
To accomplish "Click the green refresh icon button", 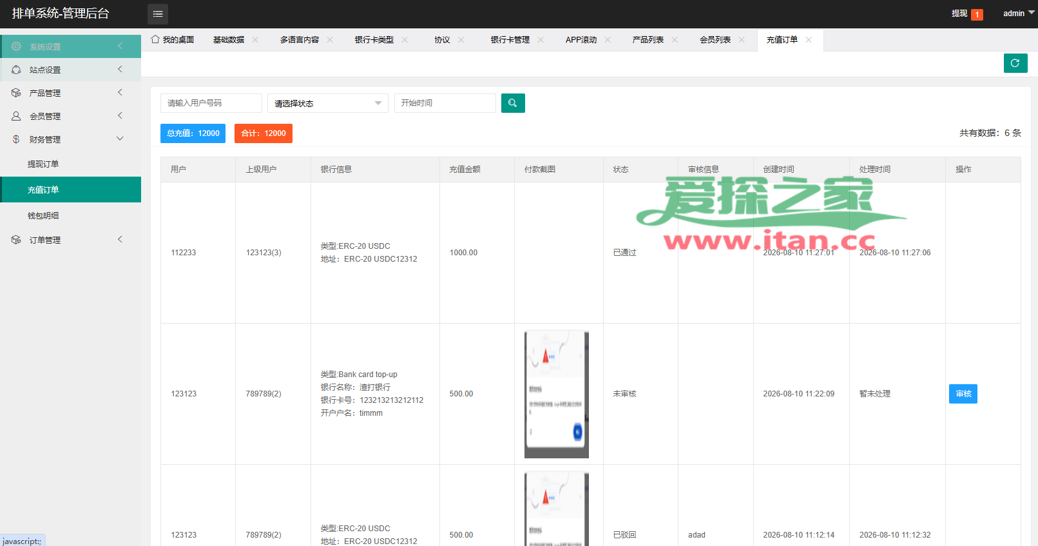I will (1015, 63).
